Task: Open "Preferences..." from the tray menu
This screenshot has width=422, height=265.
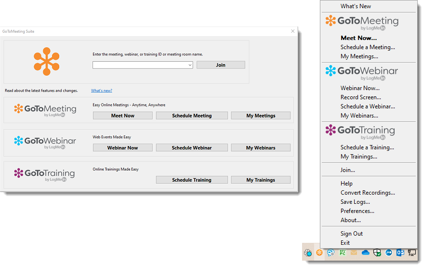Action: click(x=357, y=211)
